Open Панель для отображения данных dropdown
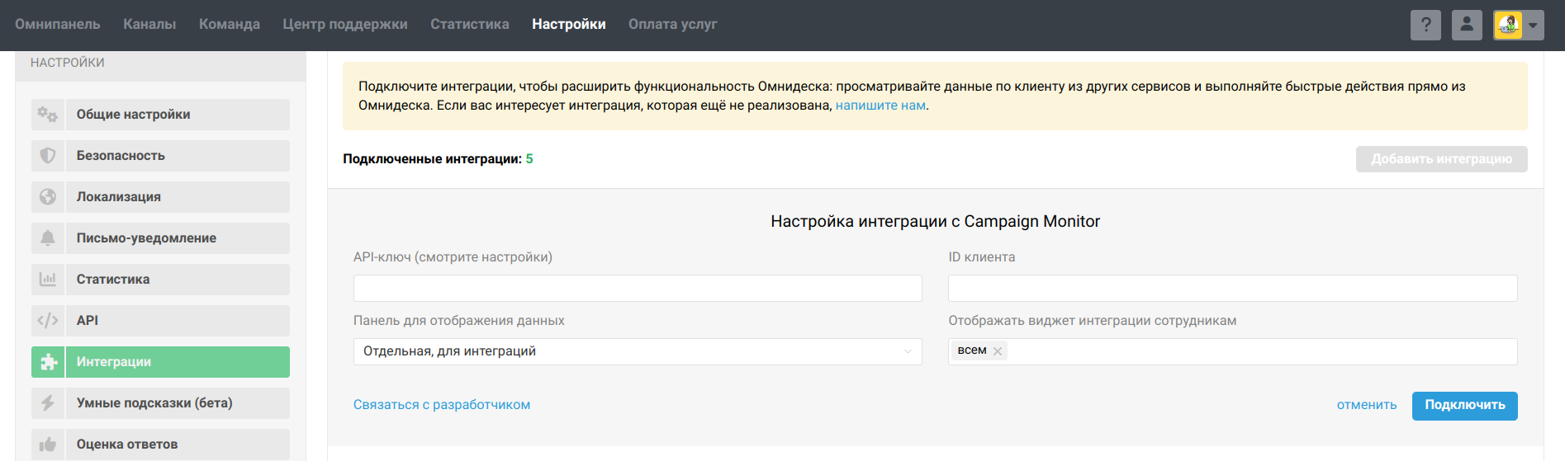The image size is (1565, 461). (638, 351)
